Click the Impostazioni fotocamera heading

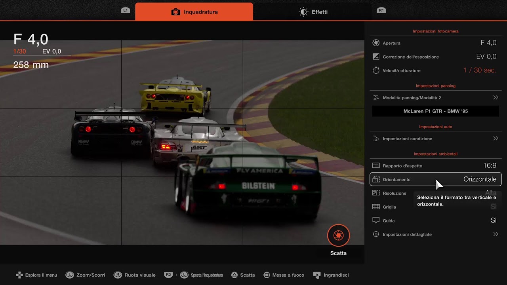[x=436, y=31]
